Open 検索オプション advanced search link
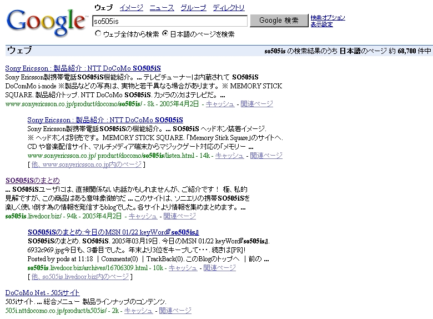Screen dimensions: 433x319 tap(328, 18)
